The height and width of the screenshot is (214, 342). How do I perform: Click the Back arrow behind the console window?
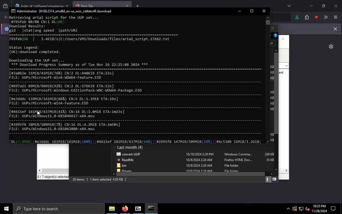pos(6,17)
